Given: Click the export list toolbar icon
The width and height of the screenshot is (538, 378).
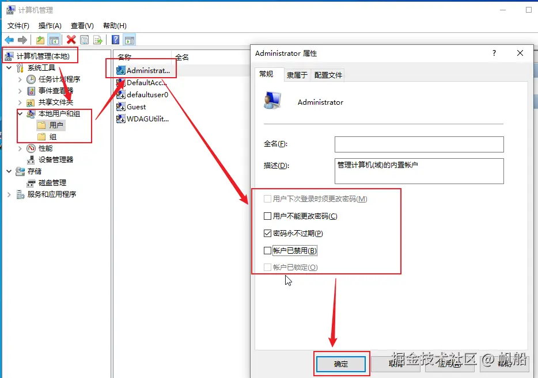Looking at the screenshot, I should click(x=96, y=39).
